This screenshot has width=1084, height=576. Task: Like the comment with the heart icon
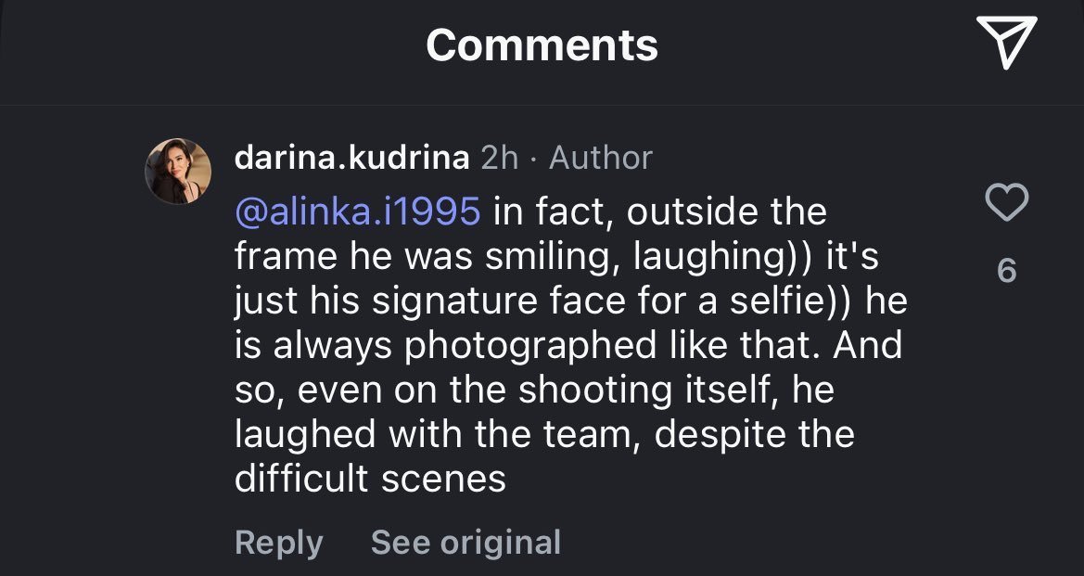click(x=1006, y=203)
